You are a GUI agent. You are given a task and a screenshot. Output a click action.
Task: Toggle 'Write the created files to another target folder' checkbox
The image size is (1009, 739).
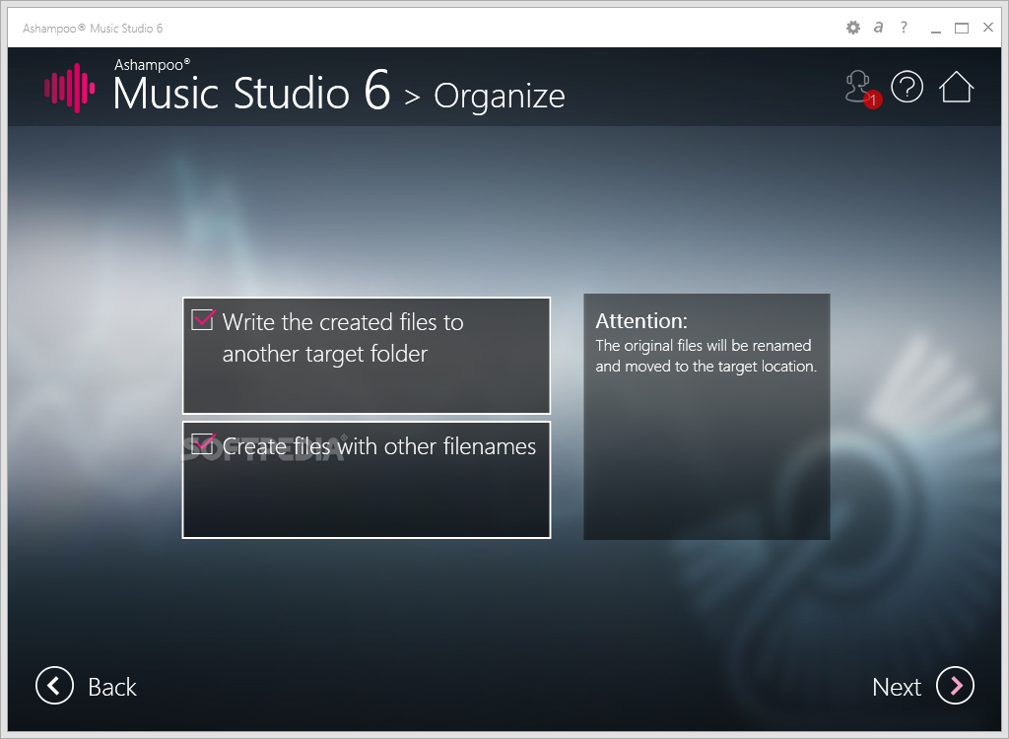click(202, 319)
